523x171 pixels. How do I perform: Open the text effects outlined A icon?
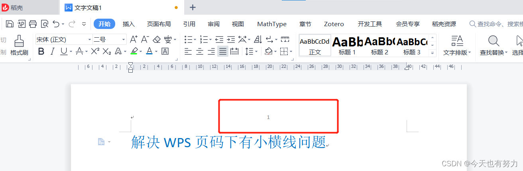pos(118,51)
